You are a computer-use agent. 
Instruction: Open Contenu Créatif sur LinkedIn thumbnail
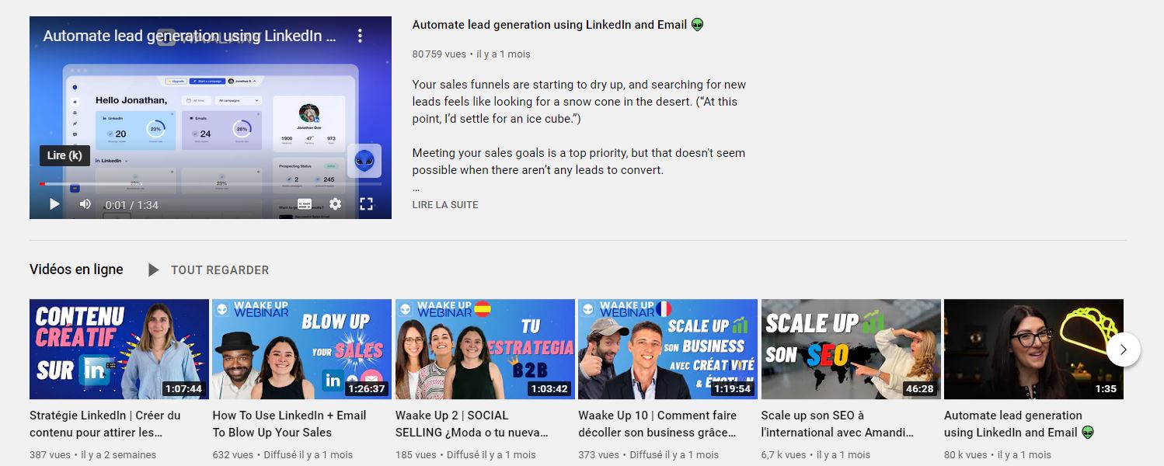pos(119,349)
